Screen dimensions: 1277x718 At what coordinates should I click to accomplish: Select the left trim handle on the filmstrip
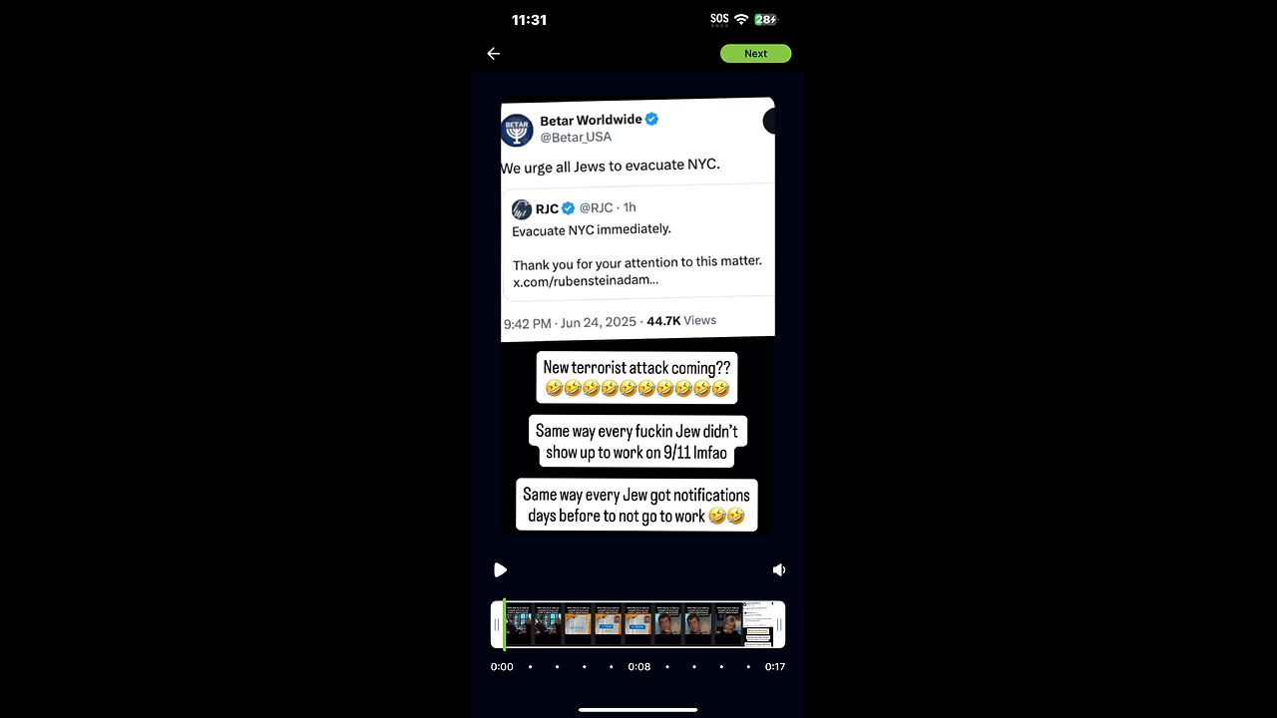[497, 625]
